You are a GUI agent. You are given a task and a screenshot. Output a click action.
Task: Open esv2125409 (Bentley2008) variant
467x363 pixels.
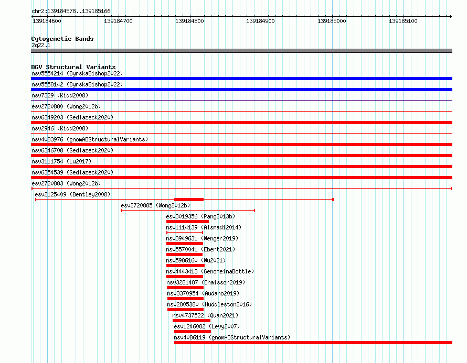click(72, 194)
